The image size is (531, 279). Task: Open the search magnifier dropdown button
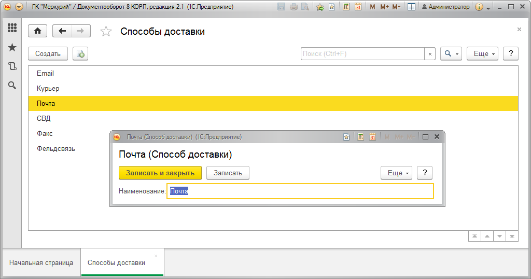[451, 53]
